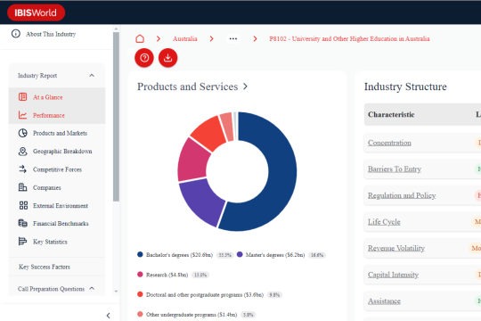Click the External Environment grid icon
Viewport: 481px width, 321px height.
pos(23,205)
